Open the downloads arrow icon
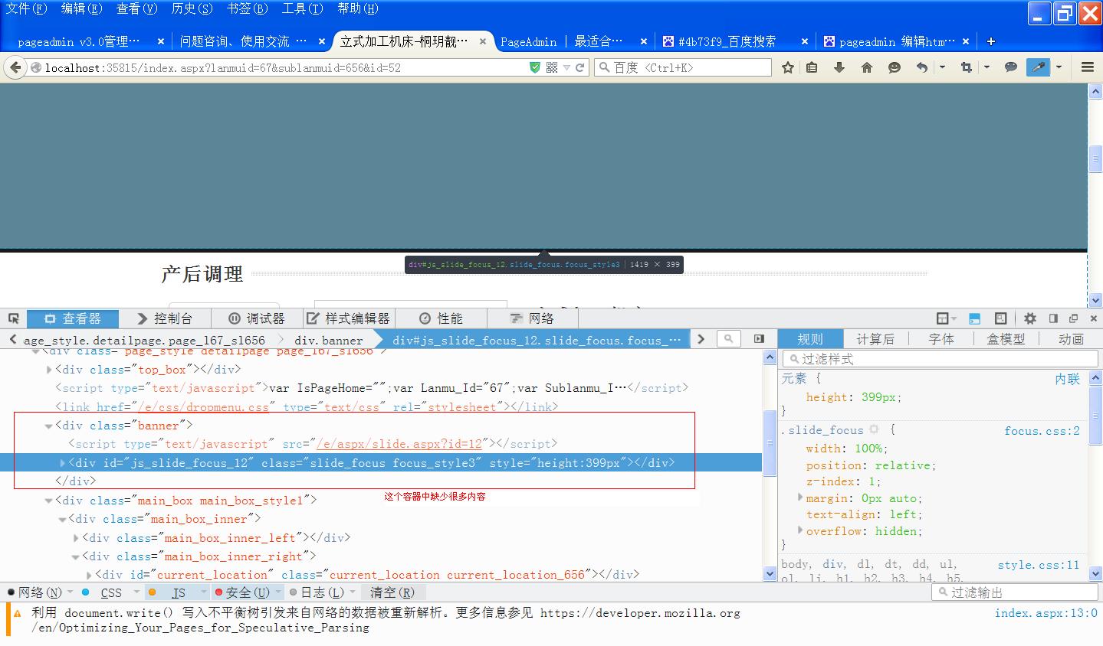This screenshot has height=646, width=1103. (x=839, y=67)
